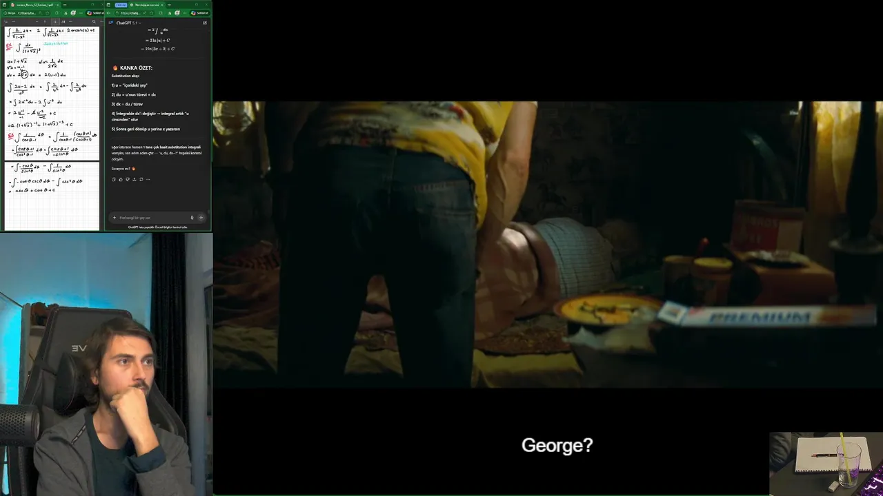Click the movie video frame
This screenshot has width=883, height=496.
[x=548, y=245]
